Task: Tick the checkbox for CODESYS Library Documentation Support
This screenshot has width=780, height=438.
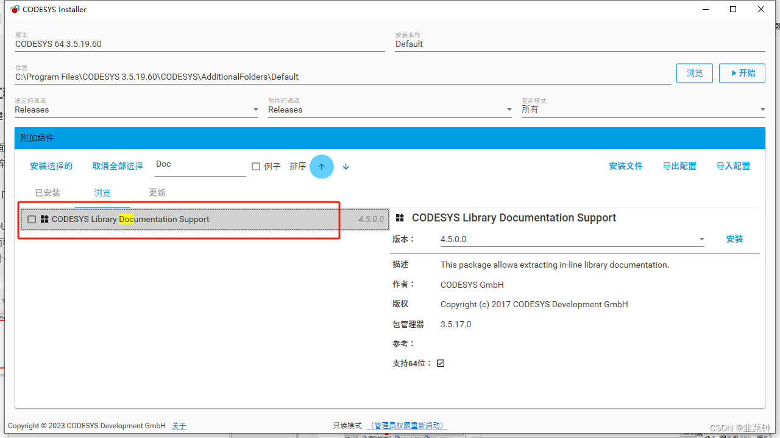Action: click(x=32, y=220)
